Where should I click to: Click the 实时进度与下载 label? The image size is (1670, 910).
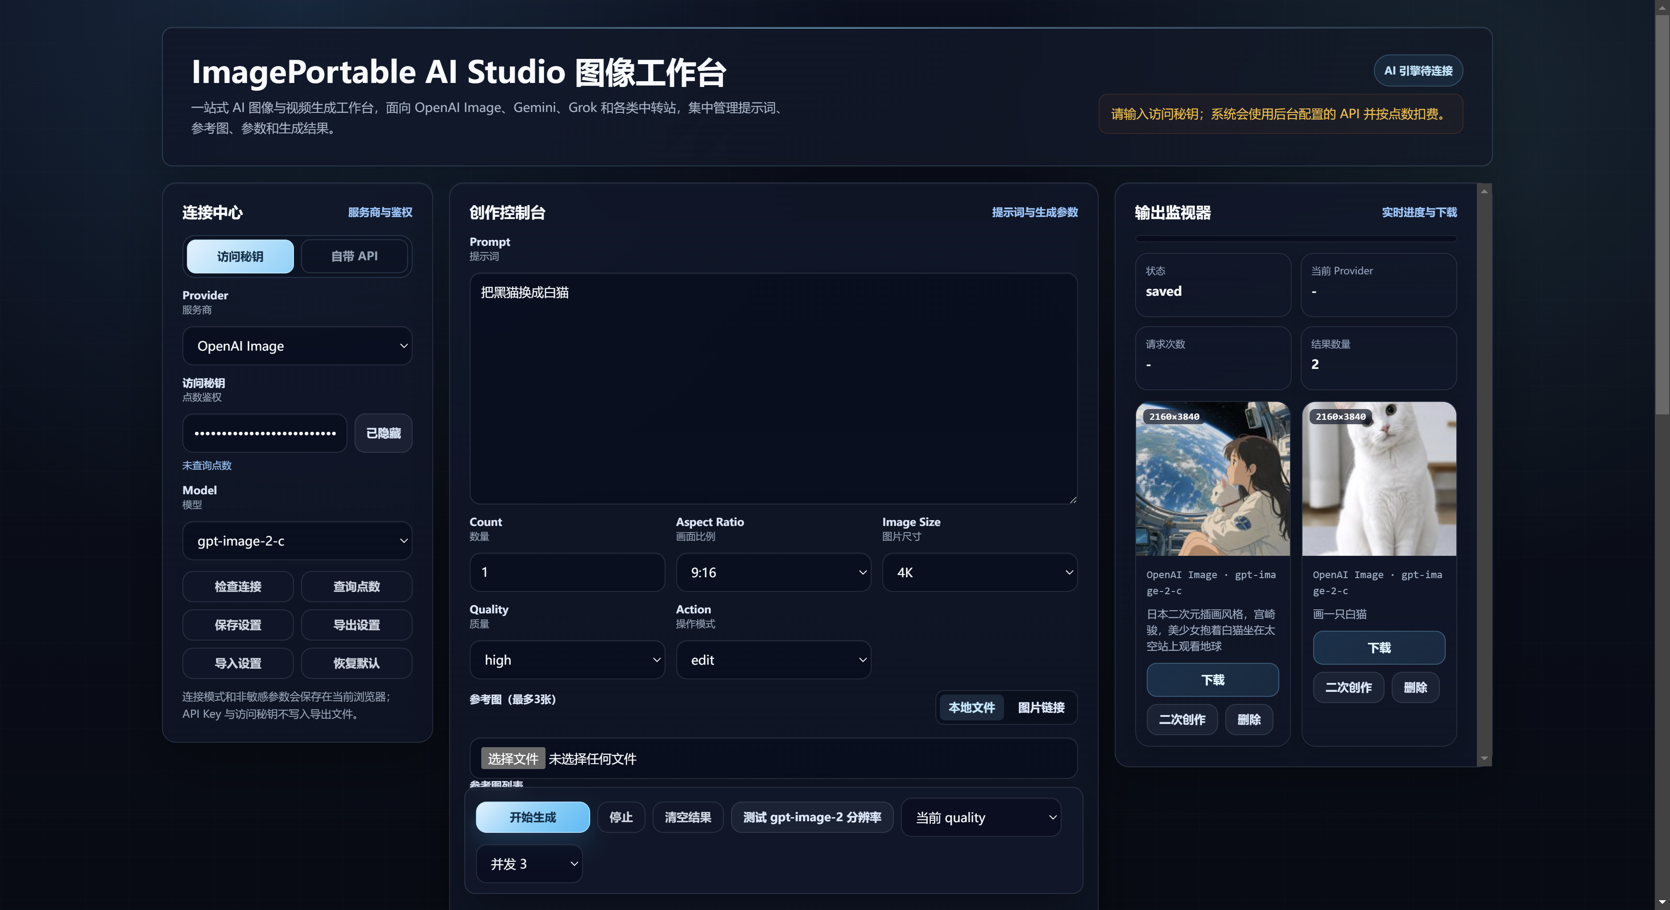[x=1419, y=212]
